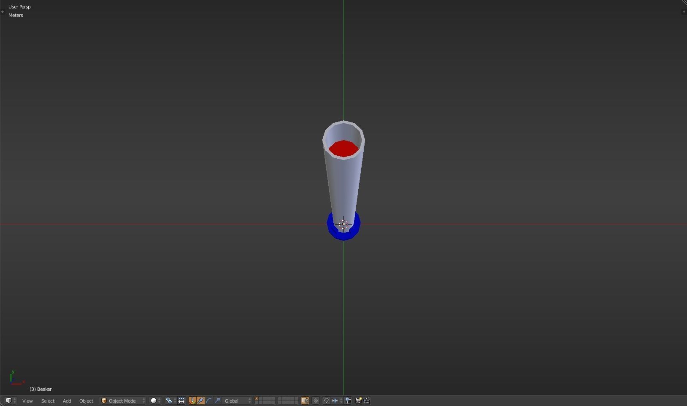Enable the rotate manipulator arc

pyautogui.click(x=209, y=401)
